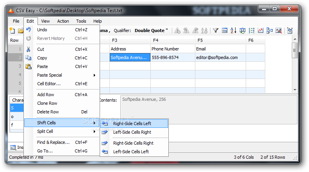The height and width of the screenshot is (172, 309).
Task: Click scrollbar up arrow of grid
Action: 295,39
